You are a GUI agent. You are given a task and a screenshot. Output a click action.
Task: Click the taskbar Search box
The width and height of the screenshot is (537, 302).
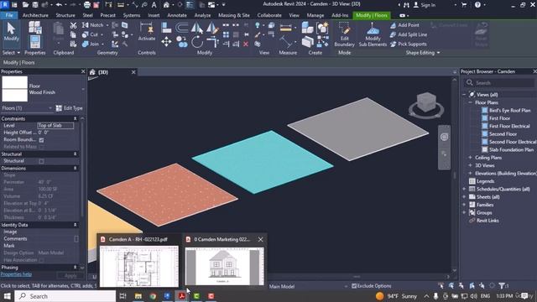(x=65, y=296)
